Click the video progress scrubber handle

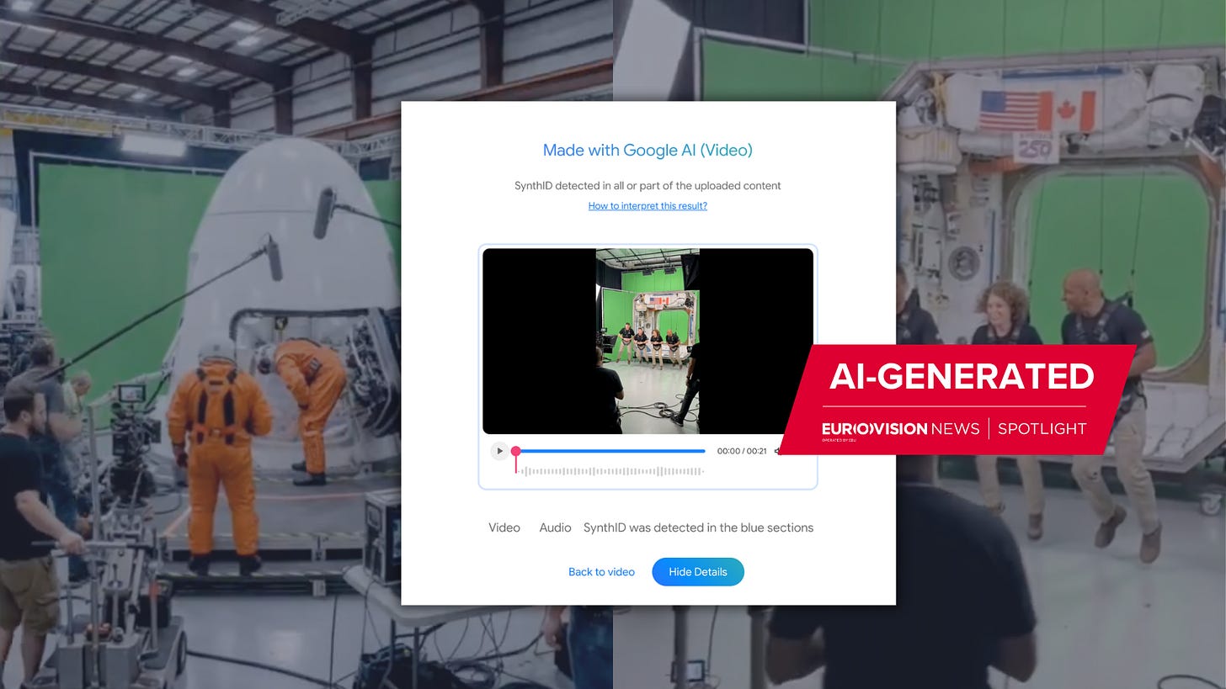point(516,451)
